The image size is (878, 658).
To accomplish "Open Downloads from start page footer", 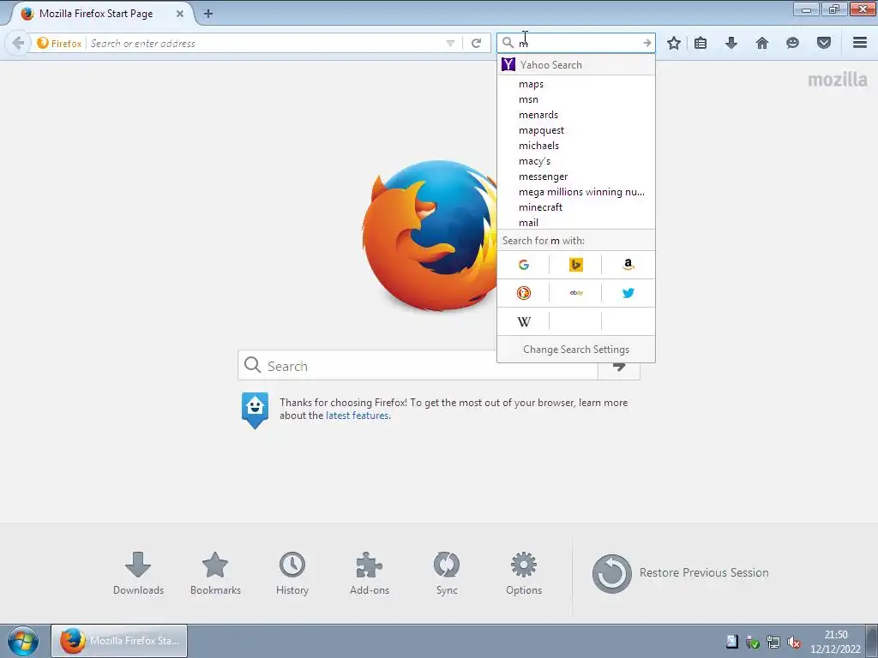I will click(x=138, y=573).
